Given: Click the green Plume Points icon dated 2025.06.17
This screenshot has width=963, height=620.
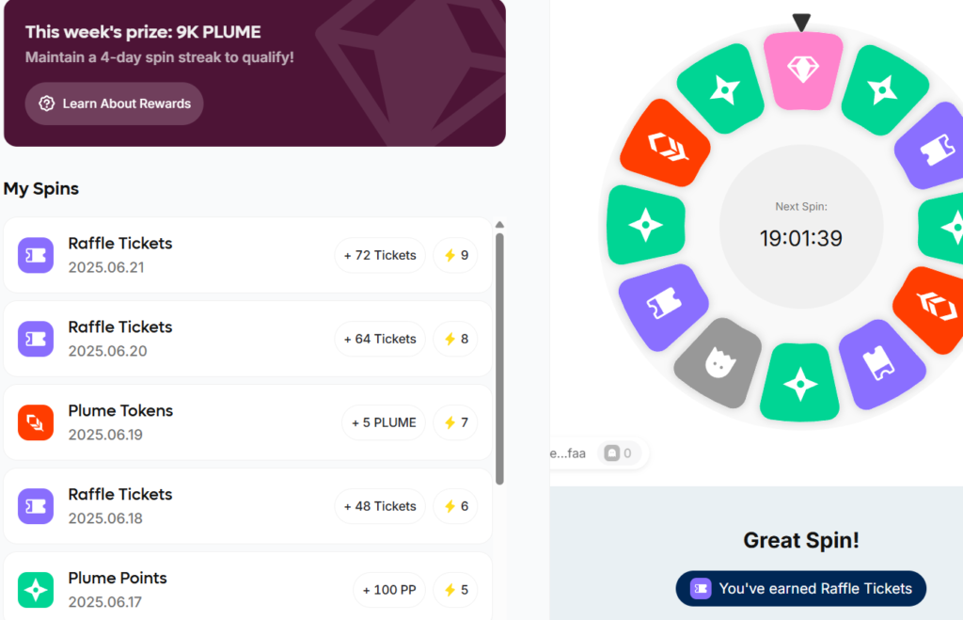Looking at the screenshot, I should pyautogui.click(x=36, y=590).
